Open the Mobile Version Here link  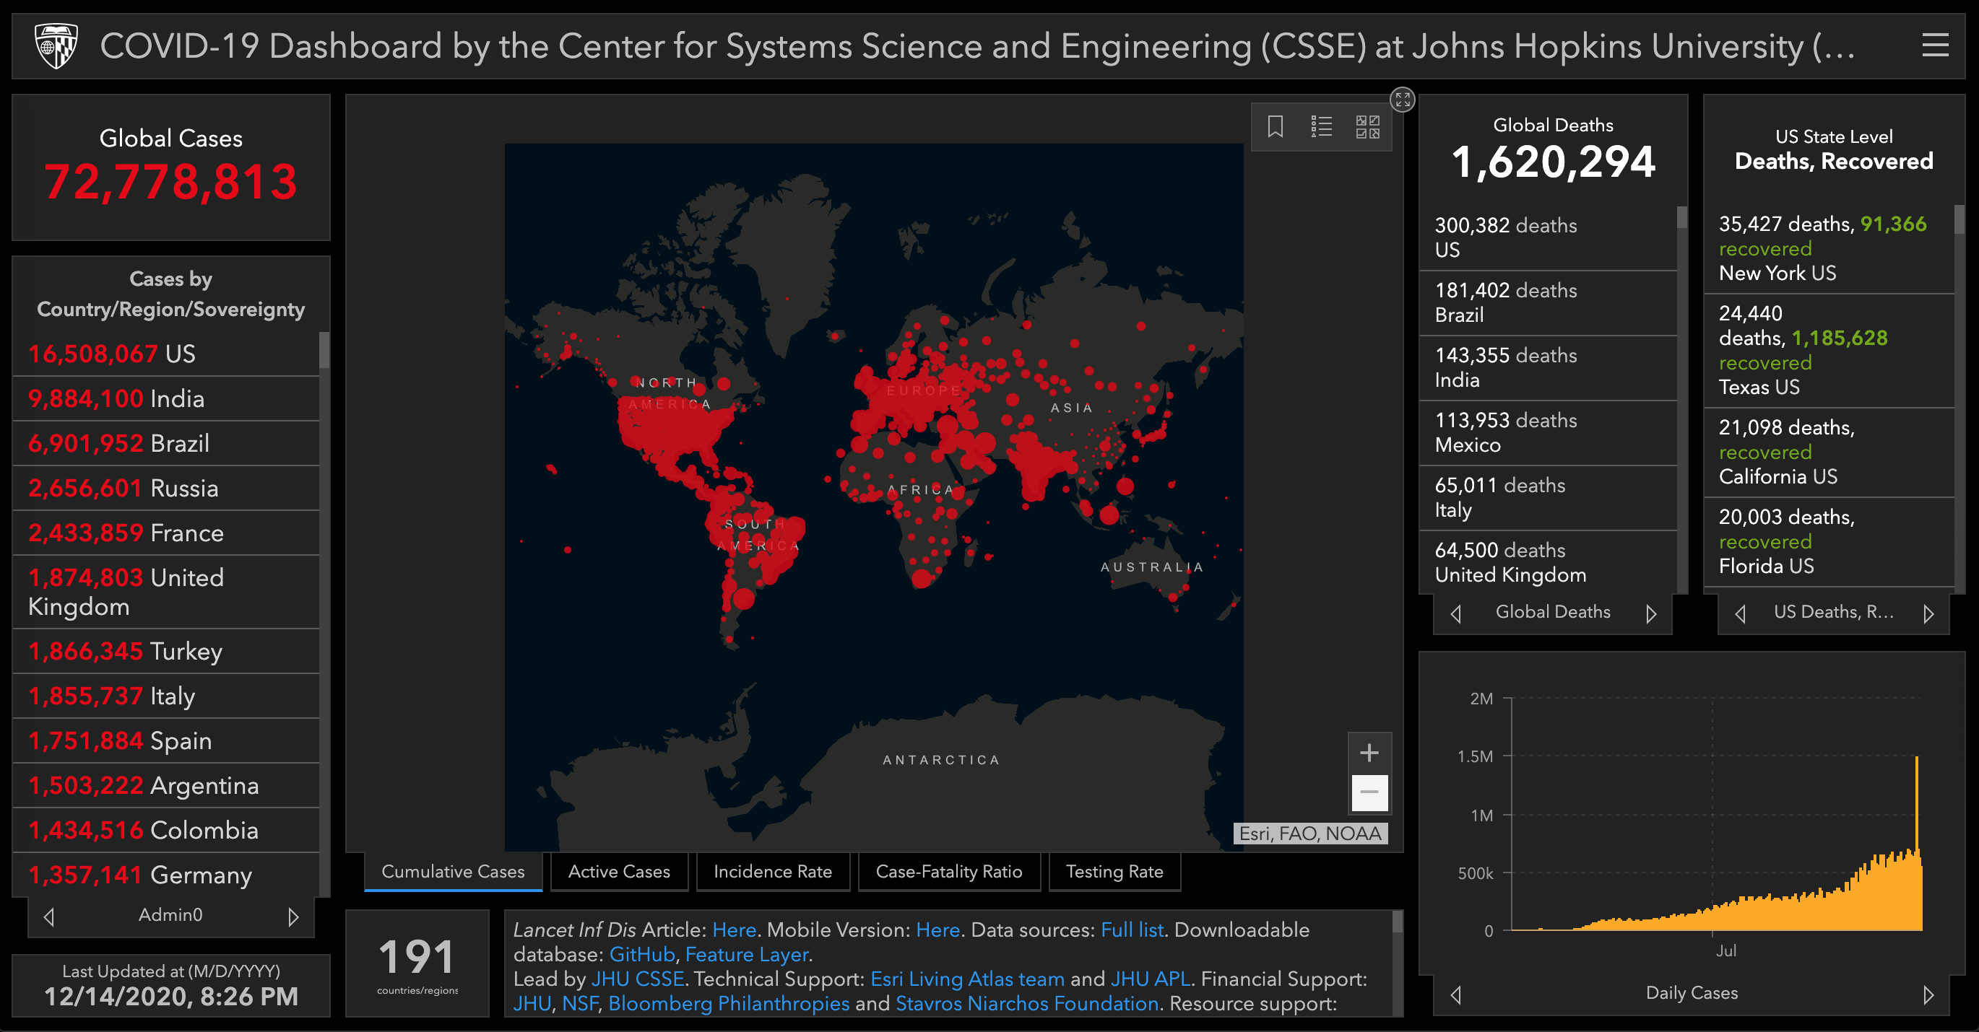coord(938,930)
